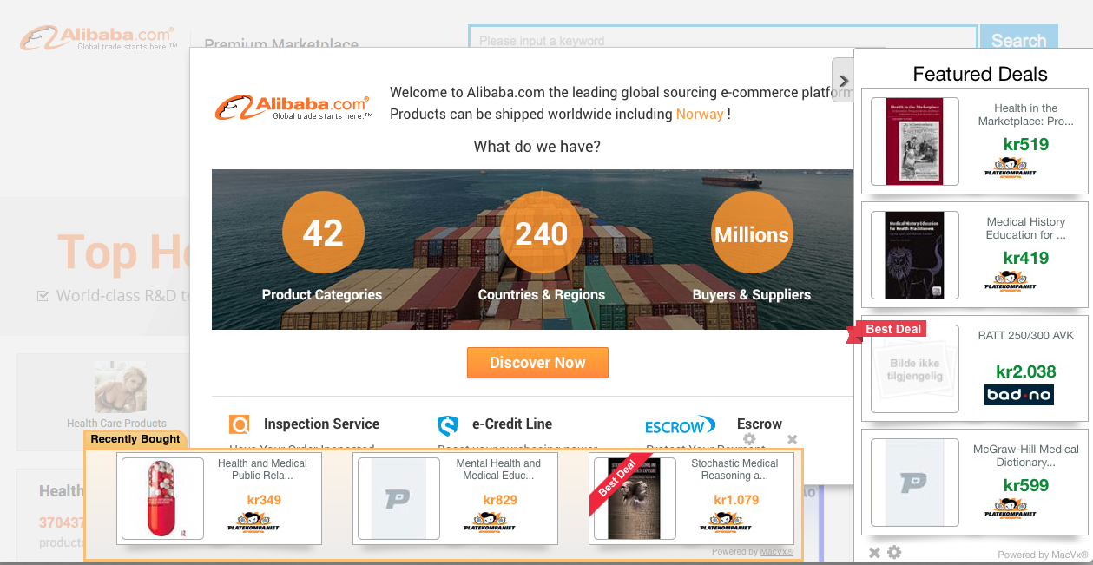The height and width of the screenshot is (565, 1093).
Task: Select RATT 250/300 AVK best deal
Action: [975, 369]
